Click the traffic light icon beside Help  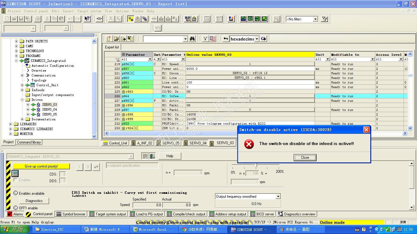tap(152, 156)
